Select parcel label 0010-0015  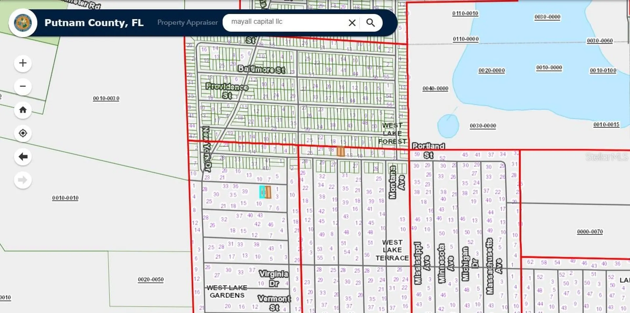606,125
